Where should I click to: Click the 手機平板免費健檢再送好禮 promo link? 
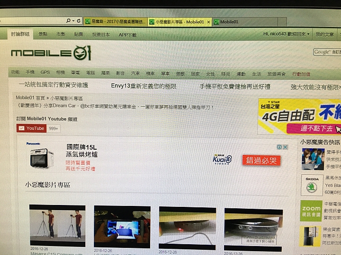(235, 86)
